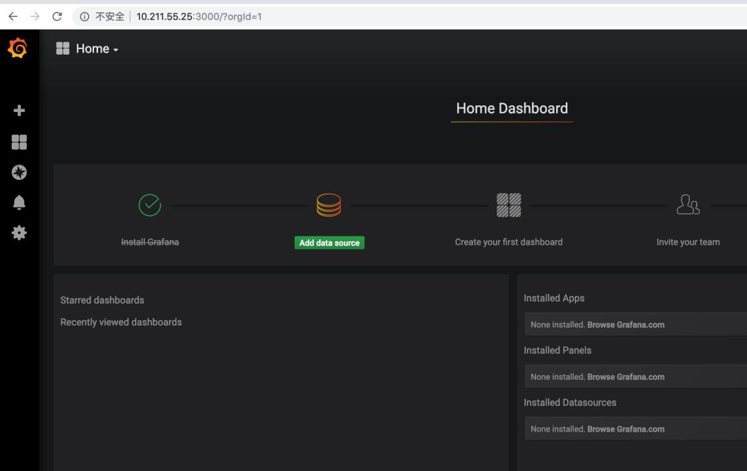Click the Create your first dashboard label
Screen dimensions: 747x471
[x=508, y=242]
